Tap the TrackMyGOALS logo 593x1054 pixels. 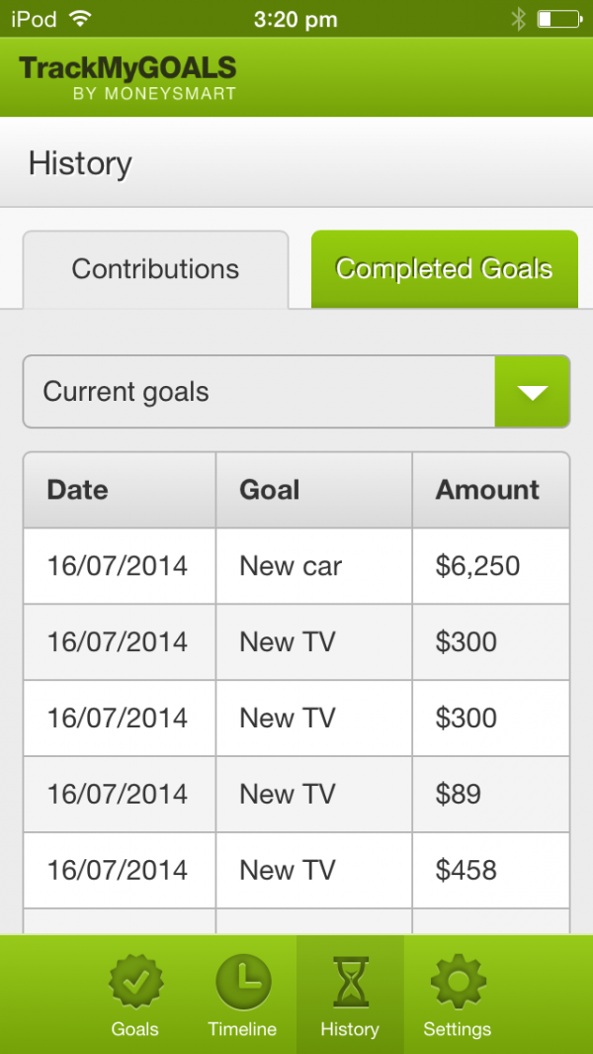[127, 77]
